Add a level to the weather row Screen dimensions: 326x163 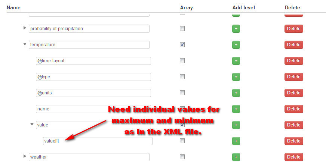pos(236,157)
